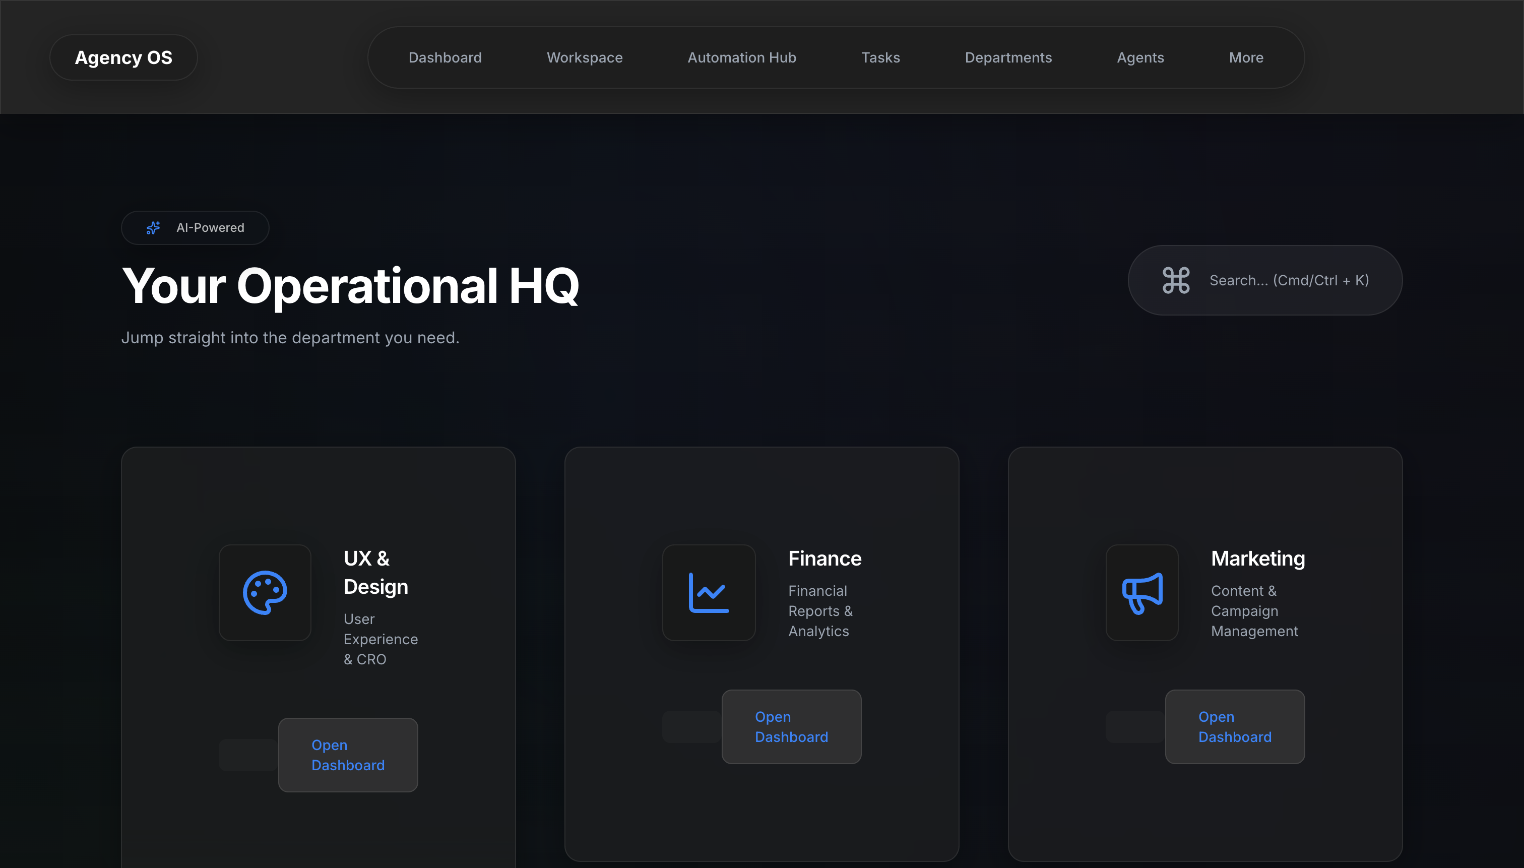Select the palette icon on UX & Design card

click(265, 593)
